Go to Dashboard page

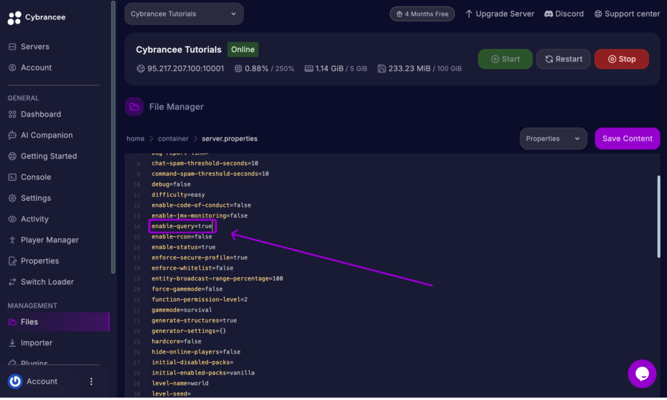click(41, 114)
